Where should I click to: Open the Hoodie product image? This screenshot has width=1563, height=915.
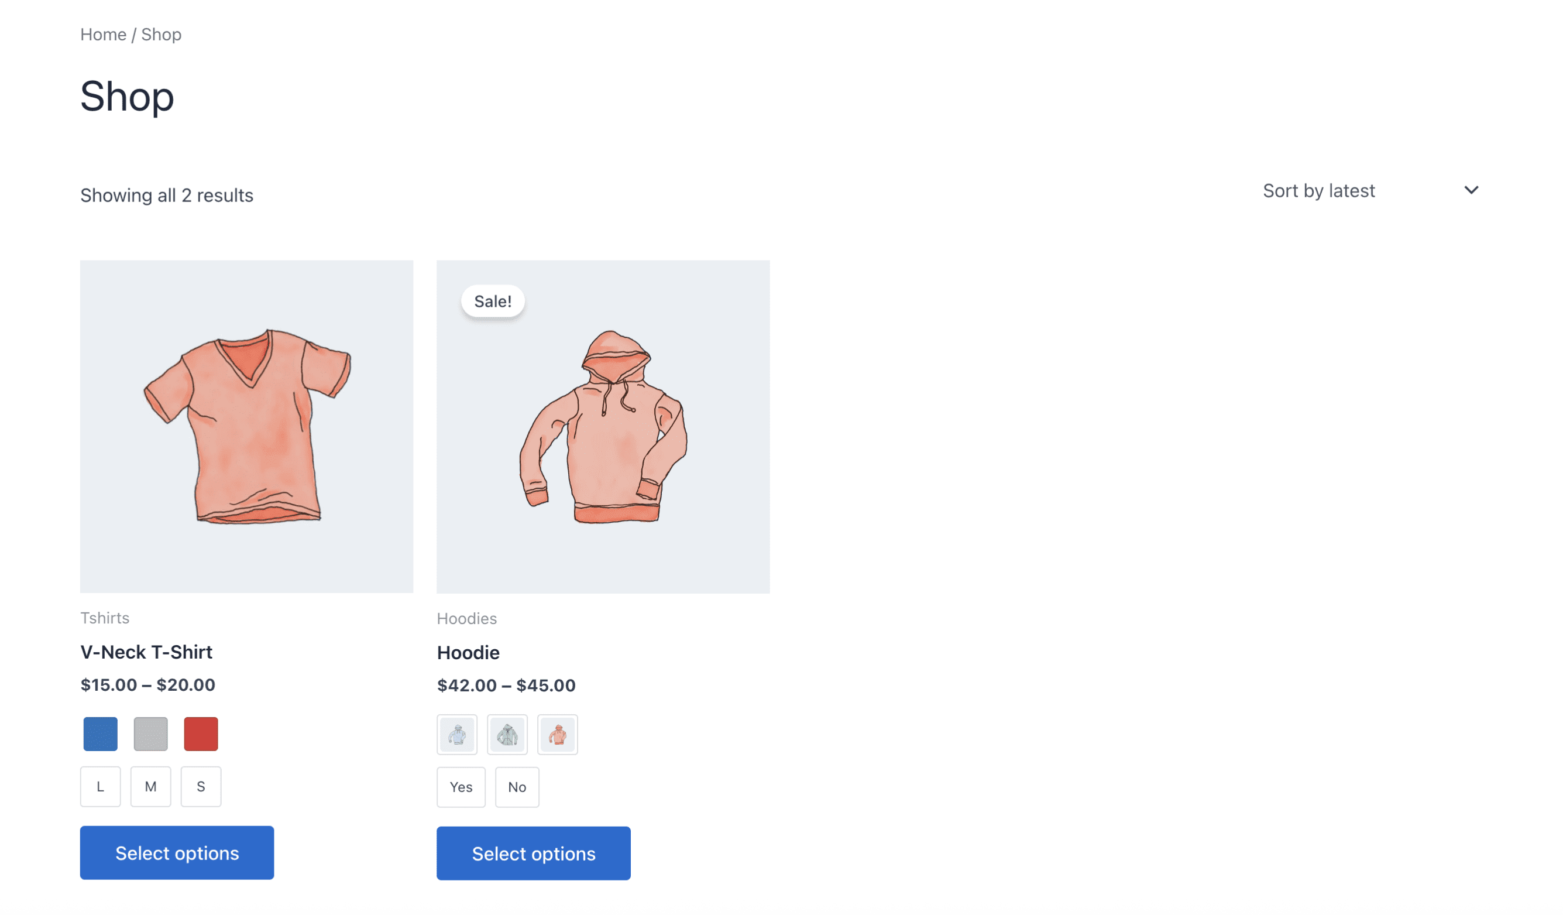tap(603, 426)
